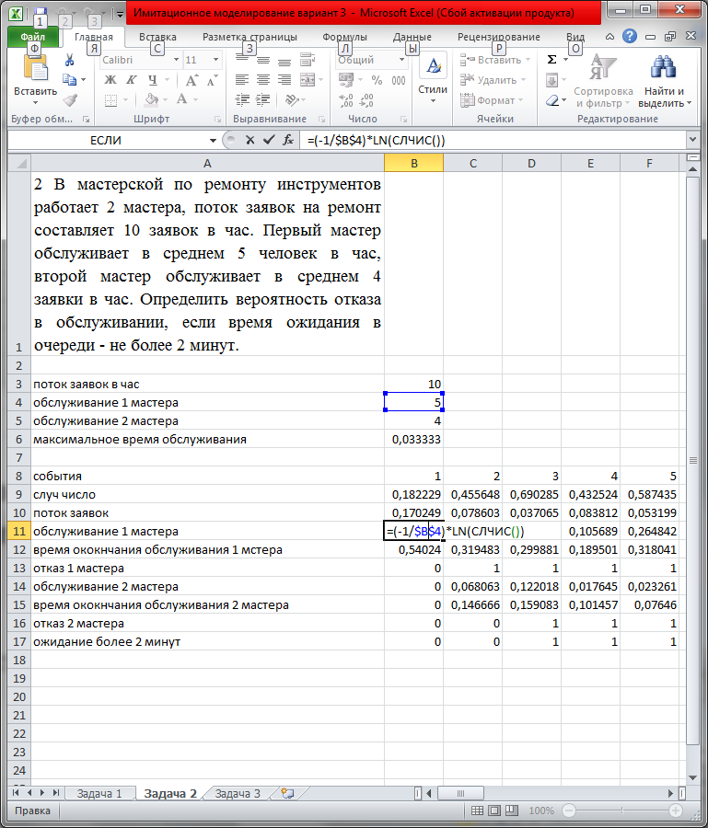Open the font size 11 dropdown
Viewport: 708px width, 828px height.
(215, 60)
